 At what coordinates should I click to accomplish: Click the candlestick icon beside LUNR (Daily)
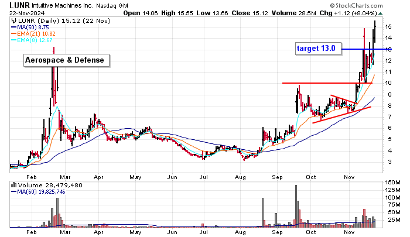pos(13,21)
